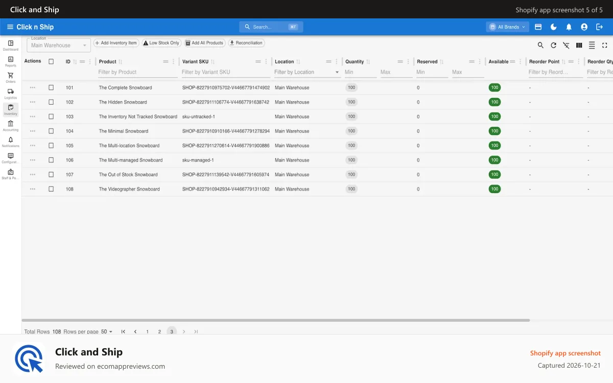This screenshot has width=613, height=383.
Task: Open Notifications in the sidebar
Action: [x=11, y=142]
